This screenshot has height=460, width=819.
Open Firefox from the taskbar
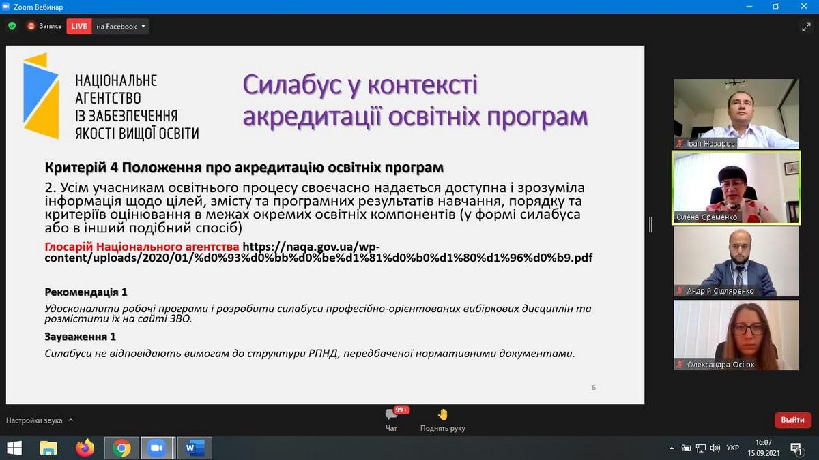[85, 448]
